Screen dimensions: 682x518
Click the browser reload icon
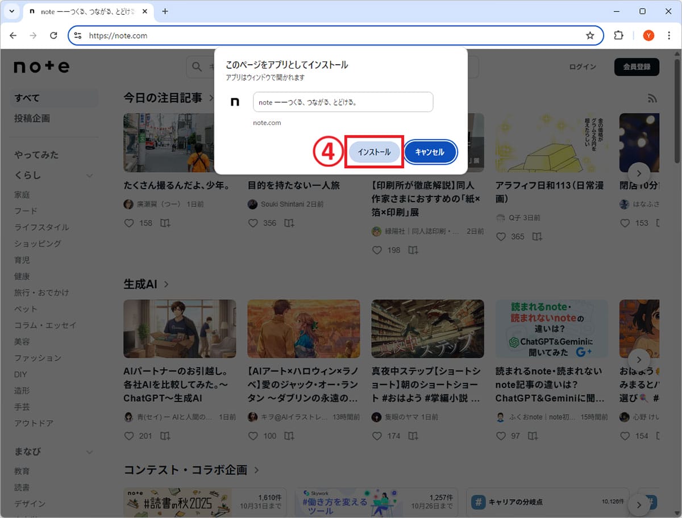pyautogui.click(x=53, y=35)
